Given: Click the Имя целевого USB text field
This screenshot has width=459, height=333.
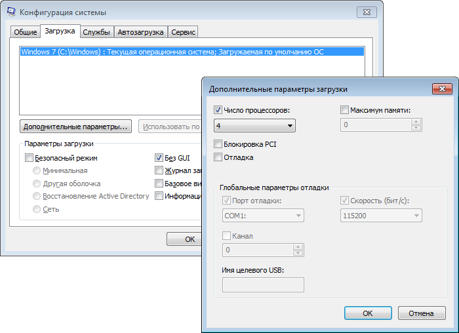Looking at the screenshot, I should [x=263, y=284].
